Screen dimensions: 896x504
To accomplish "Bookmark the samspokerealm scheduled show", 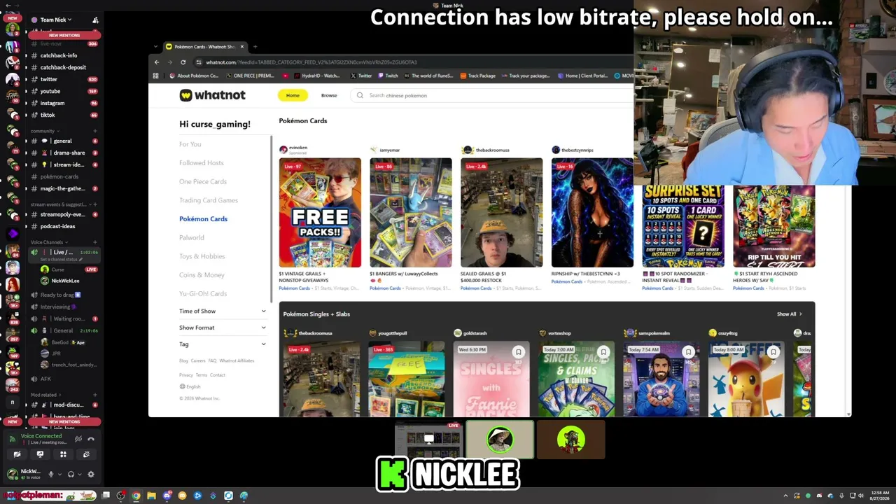I will [688, 352].
